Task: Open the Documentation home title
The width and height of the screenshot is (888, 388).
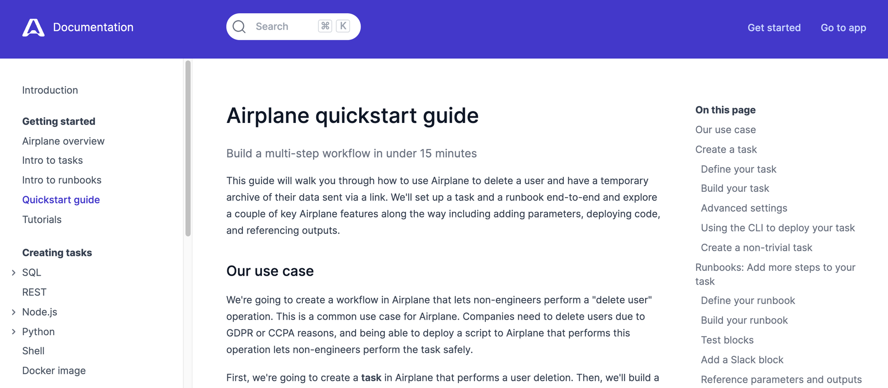Action: (x=93, y=27)
